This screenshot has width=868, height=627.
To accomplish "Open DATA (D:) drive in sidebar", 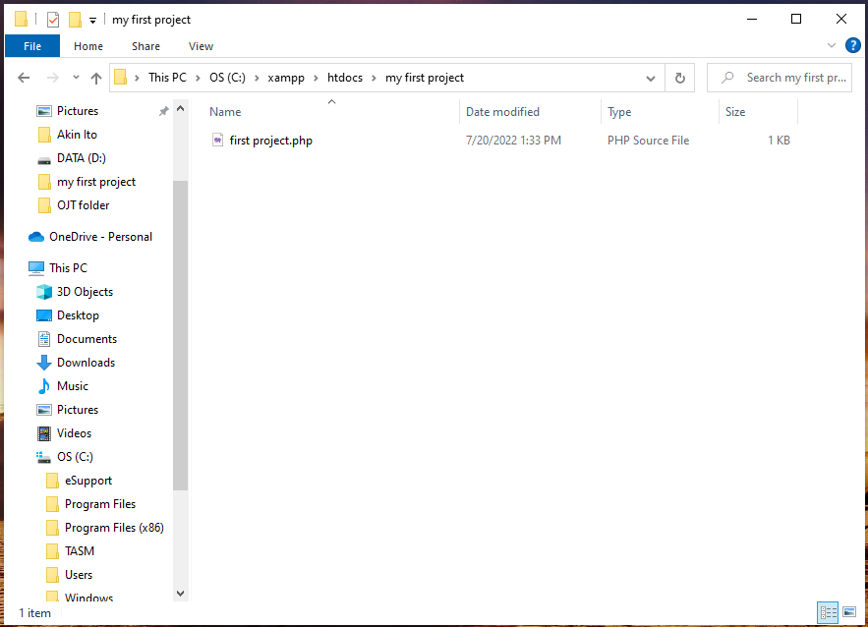I will point(82,158).
